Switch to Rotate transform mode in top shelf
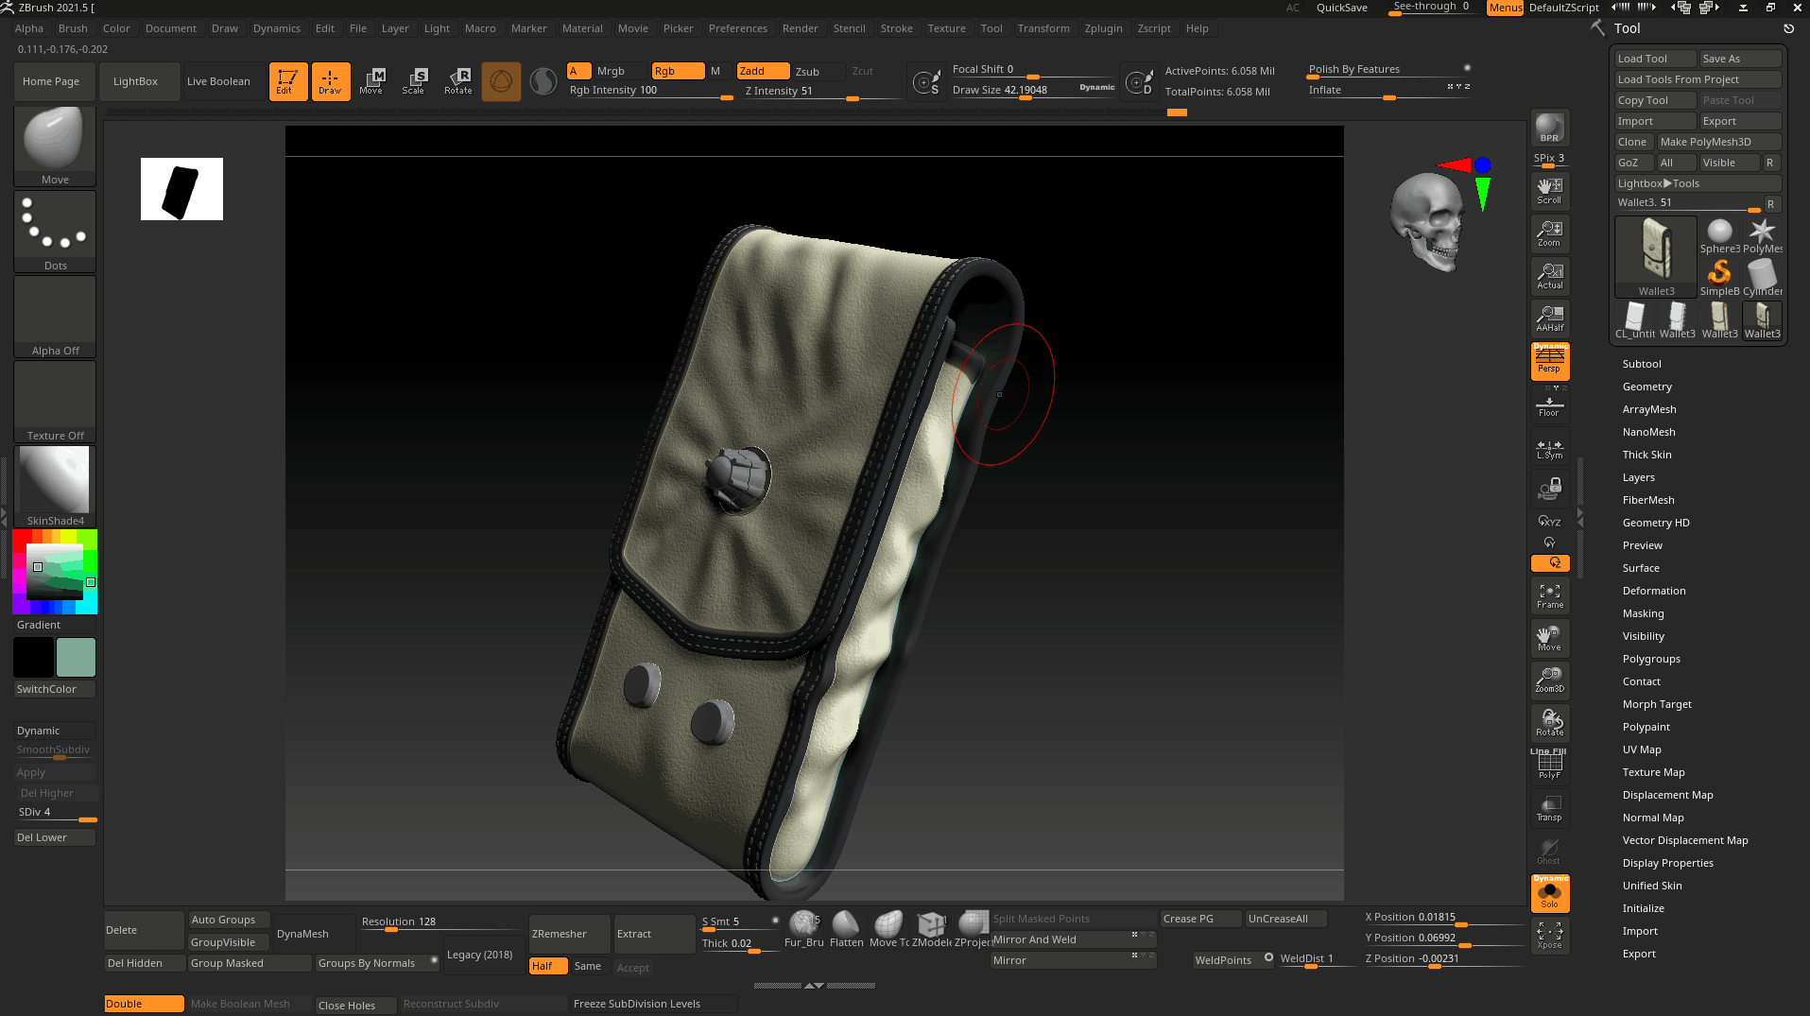 click(457, 81)
